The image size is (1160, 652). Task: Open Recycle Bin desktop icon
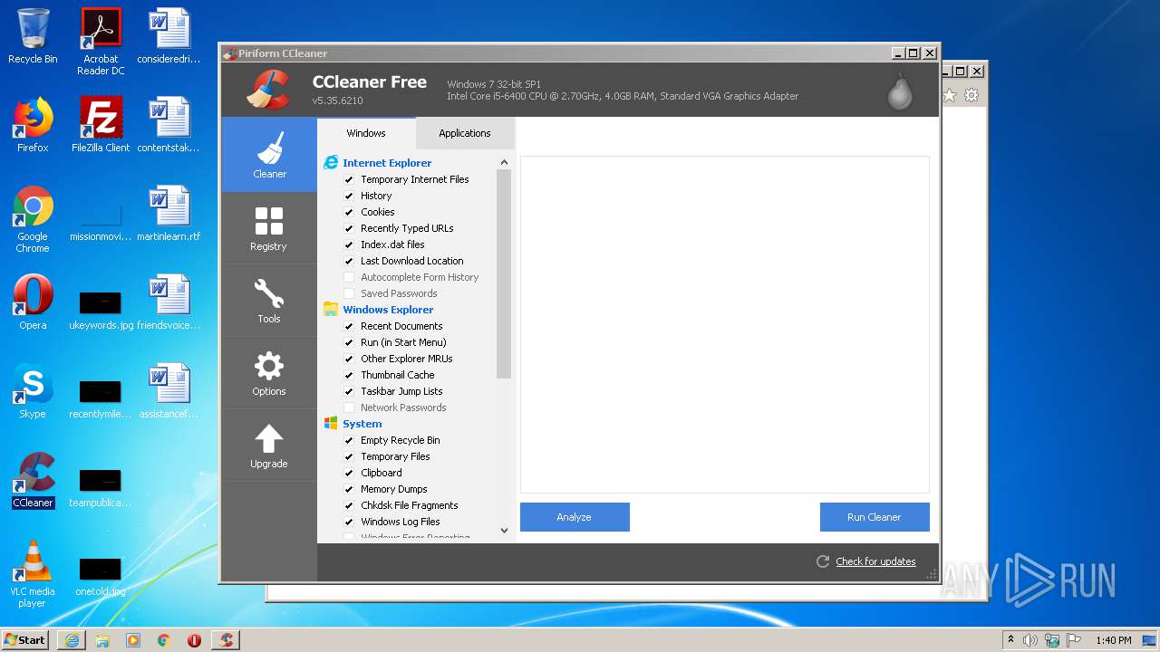[x=33, y=37]
